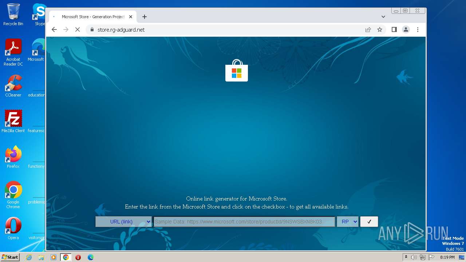Open Recycle Bin desktop icon
Image resolution: width=466 pixels, height=262 pixels.
[x=13, y=15]
